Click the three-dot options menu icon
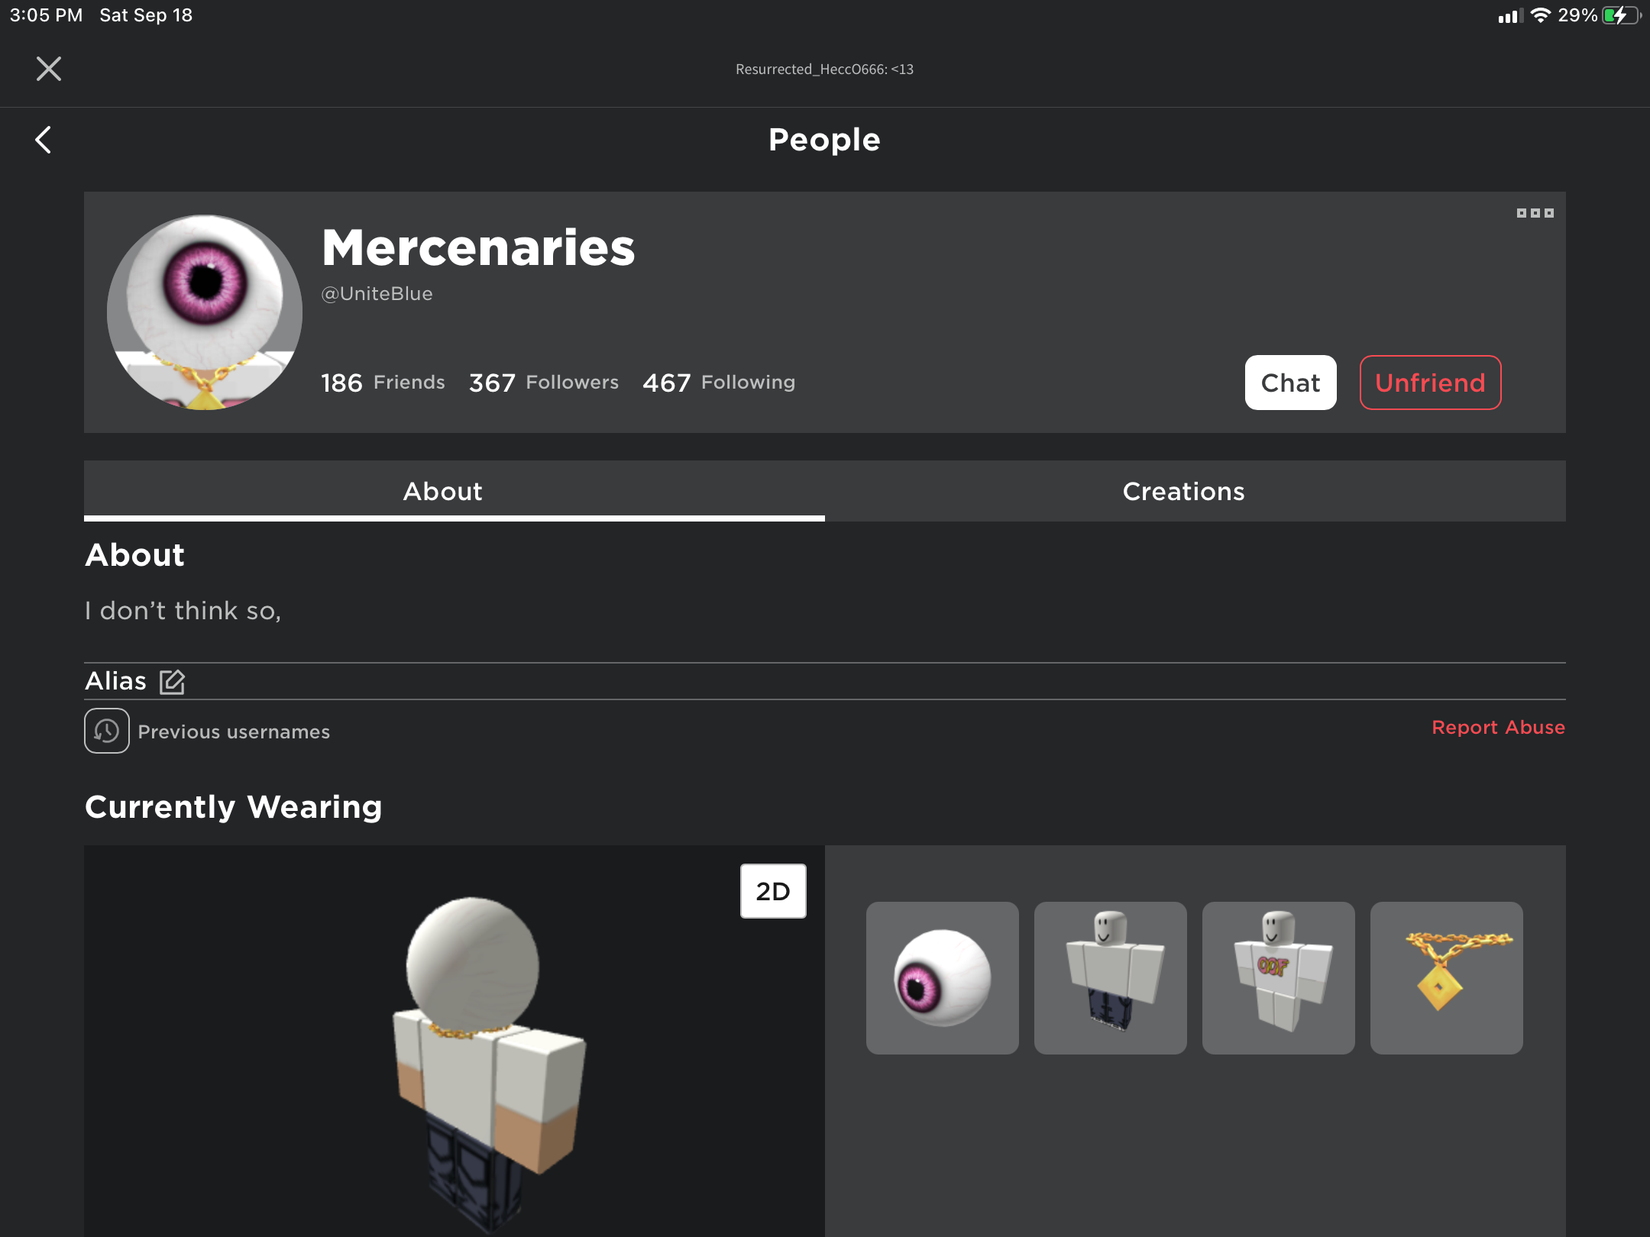This screenshot has height=1237, width=1650. (x=1533, y=212)
